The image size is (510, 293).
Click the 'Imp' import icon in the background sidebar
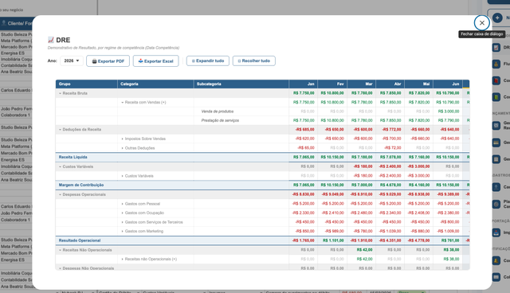click(x=496, y=232)
